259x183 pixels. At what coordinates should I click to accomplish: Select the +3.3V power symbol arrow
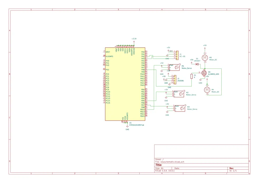click(x=134, y=42)
